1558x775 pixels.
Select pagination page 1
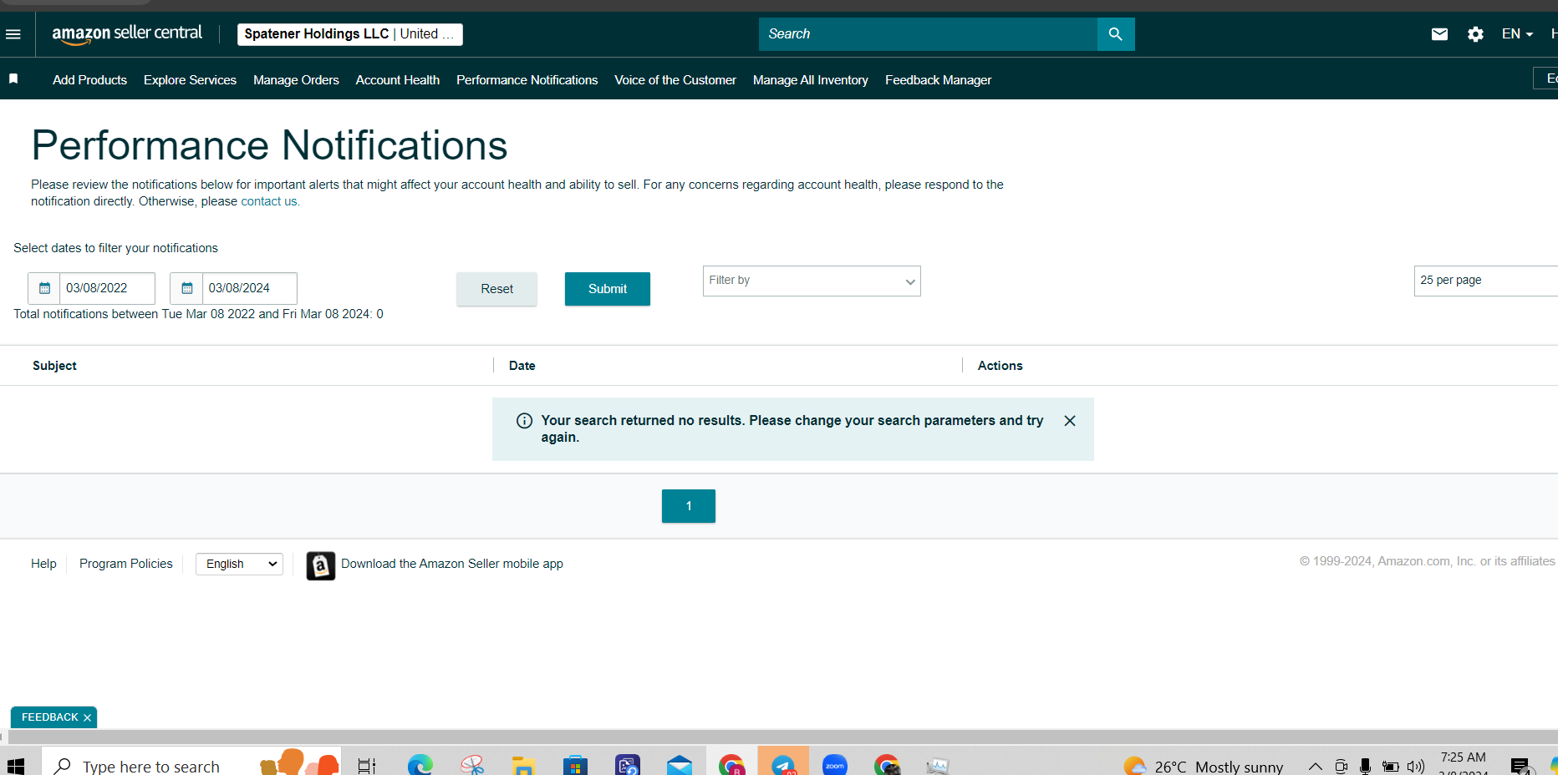(689, 506)
